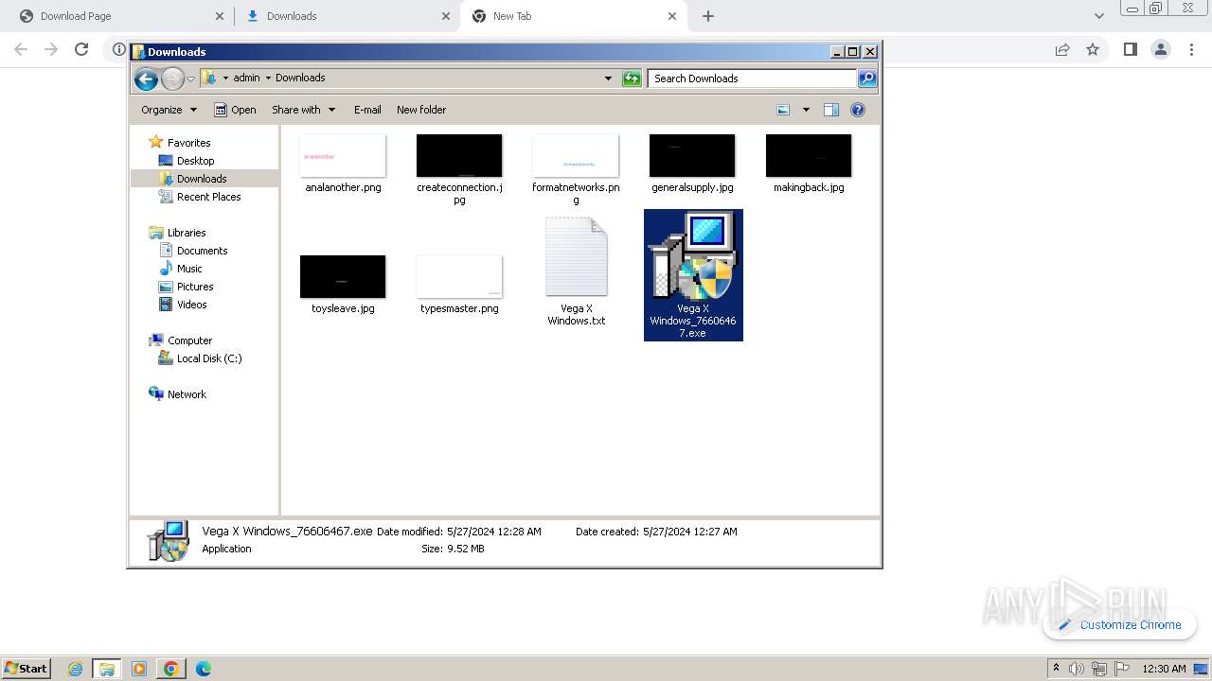
Task: Switch to New Tab Chrome tab
Action: pyautogui.click(x=574, y=16)
